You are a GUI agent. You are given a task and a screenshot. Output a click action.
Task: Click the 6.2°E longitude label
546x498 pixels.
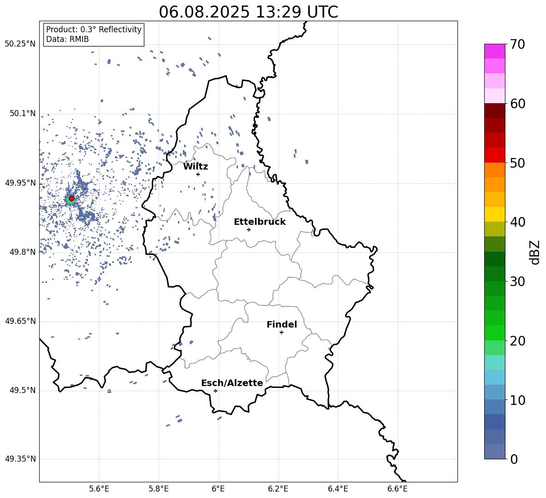[278, 489]
